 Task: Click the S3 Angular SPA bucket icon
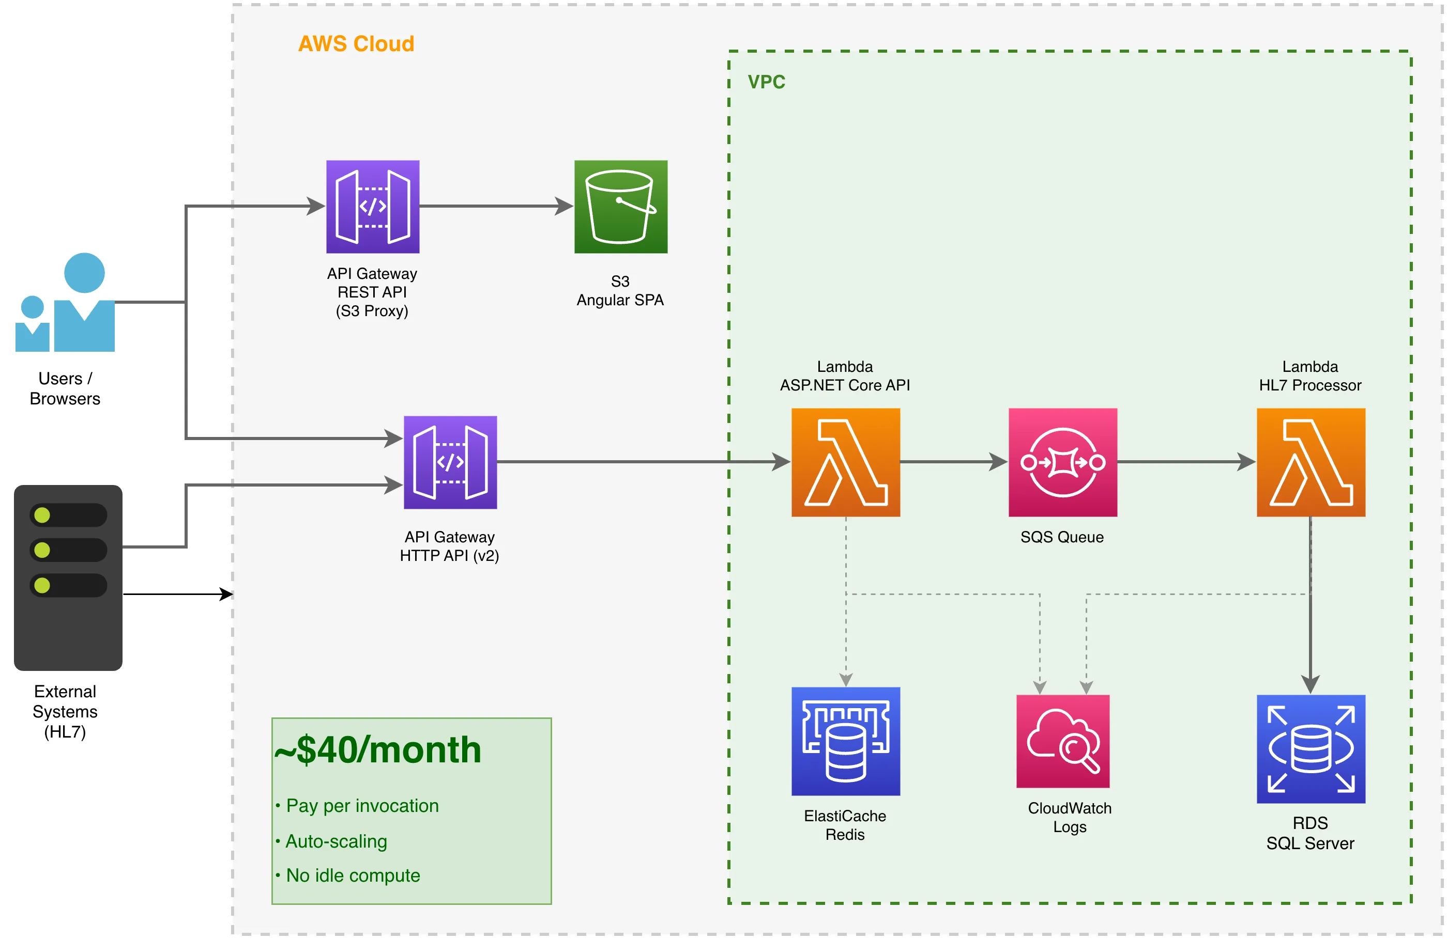619,207
